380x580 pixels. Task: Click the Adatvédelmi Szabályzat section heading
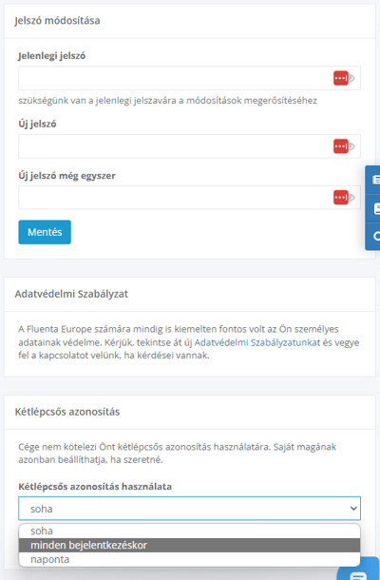(x=71, y=294)
